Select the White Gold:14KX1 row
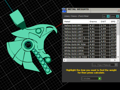This screenshot has width=120, height=90. point(90,54)
